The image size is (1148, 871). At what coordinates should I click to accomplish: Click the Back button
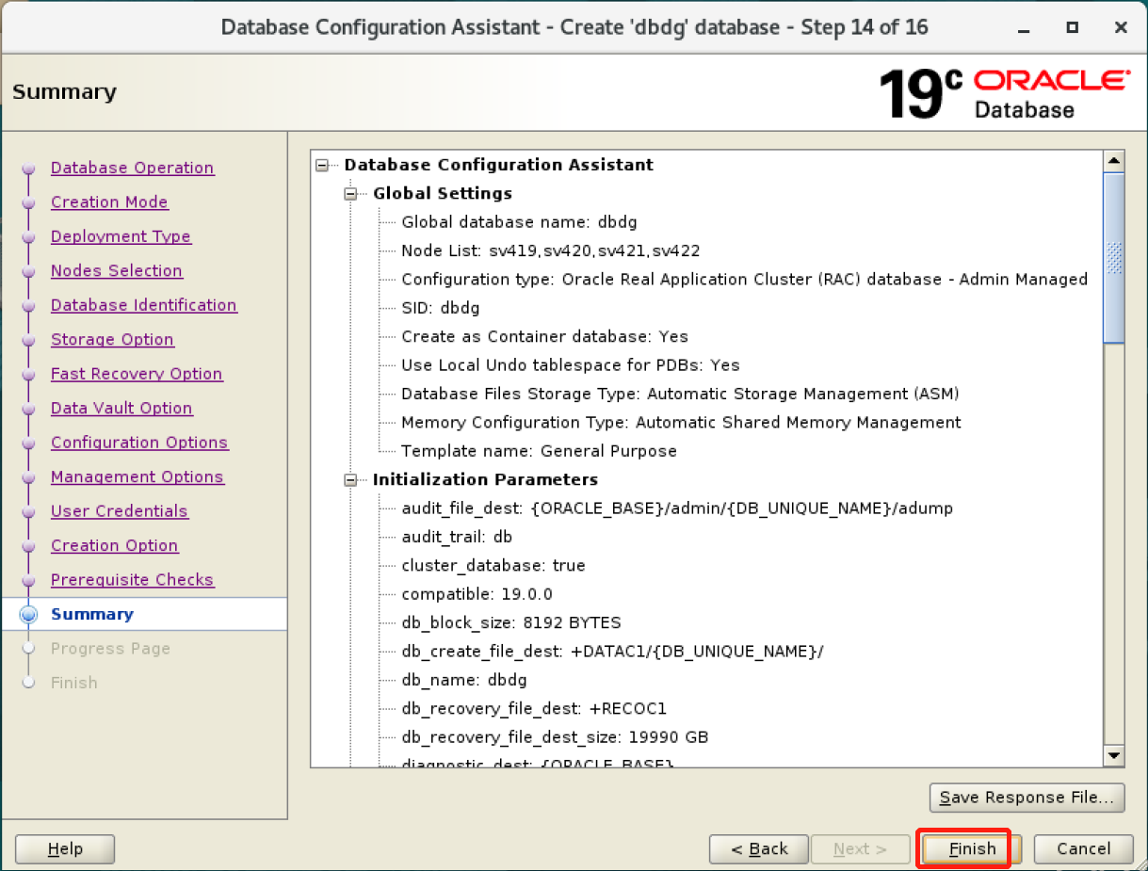[x=759, y=849]
